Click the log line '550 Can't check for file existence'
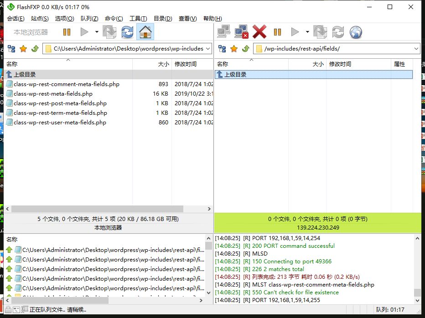The image size is (425, 318). pos(295,292)
